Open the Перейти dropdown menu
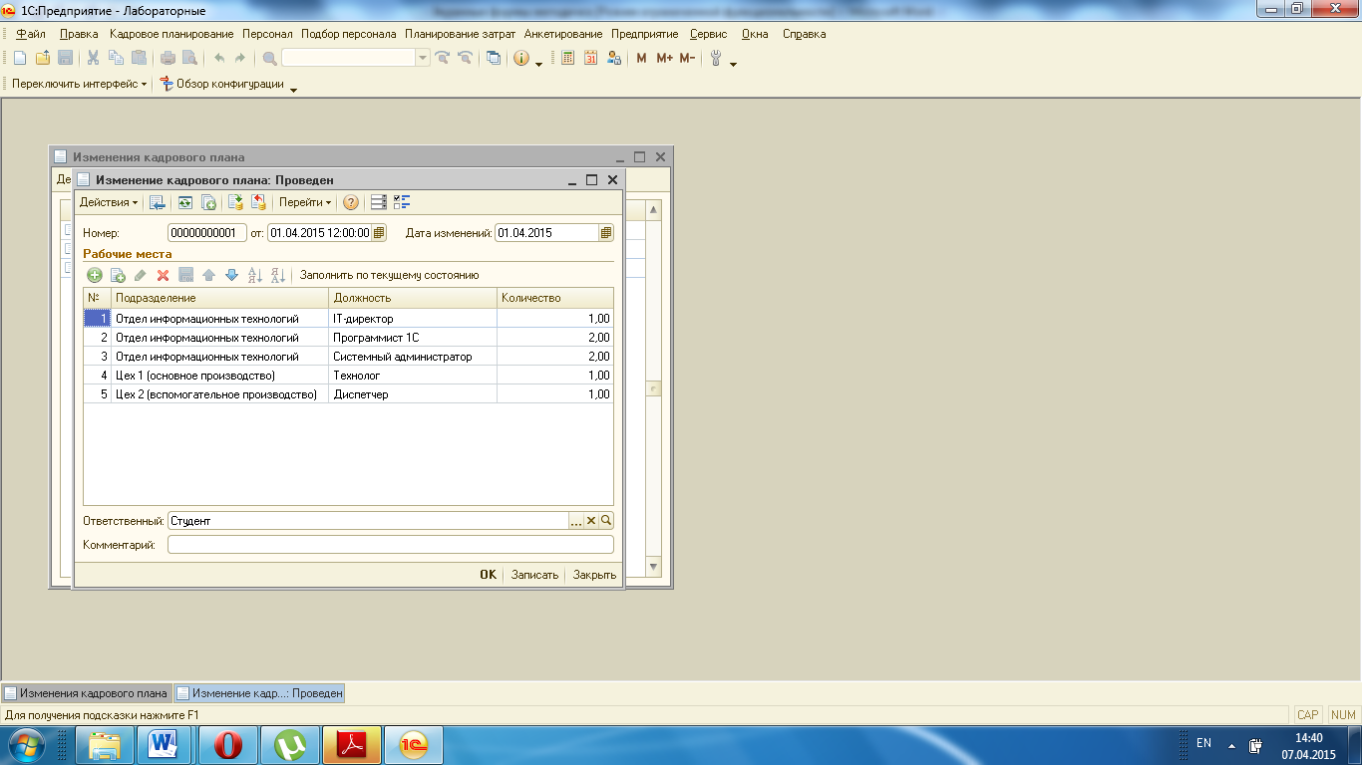Viewport: 1362px width, 765px height. pyautogui.click(x=305, y=202)
